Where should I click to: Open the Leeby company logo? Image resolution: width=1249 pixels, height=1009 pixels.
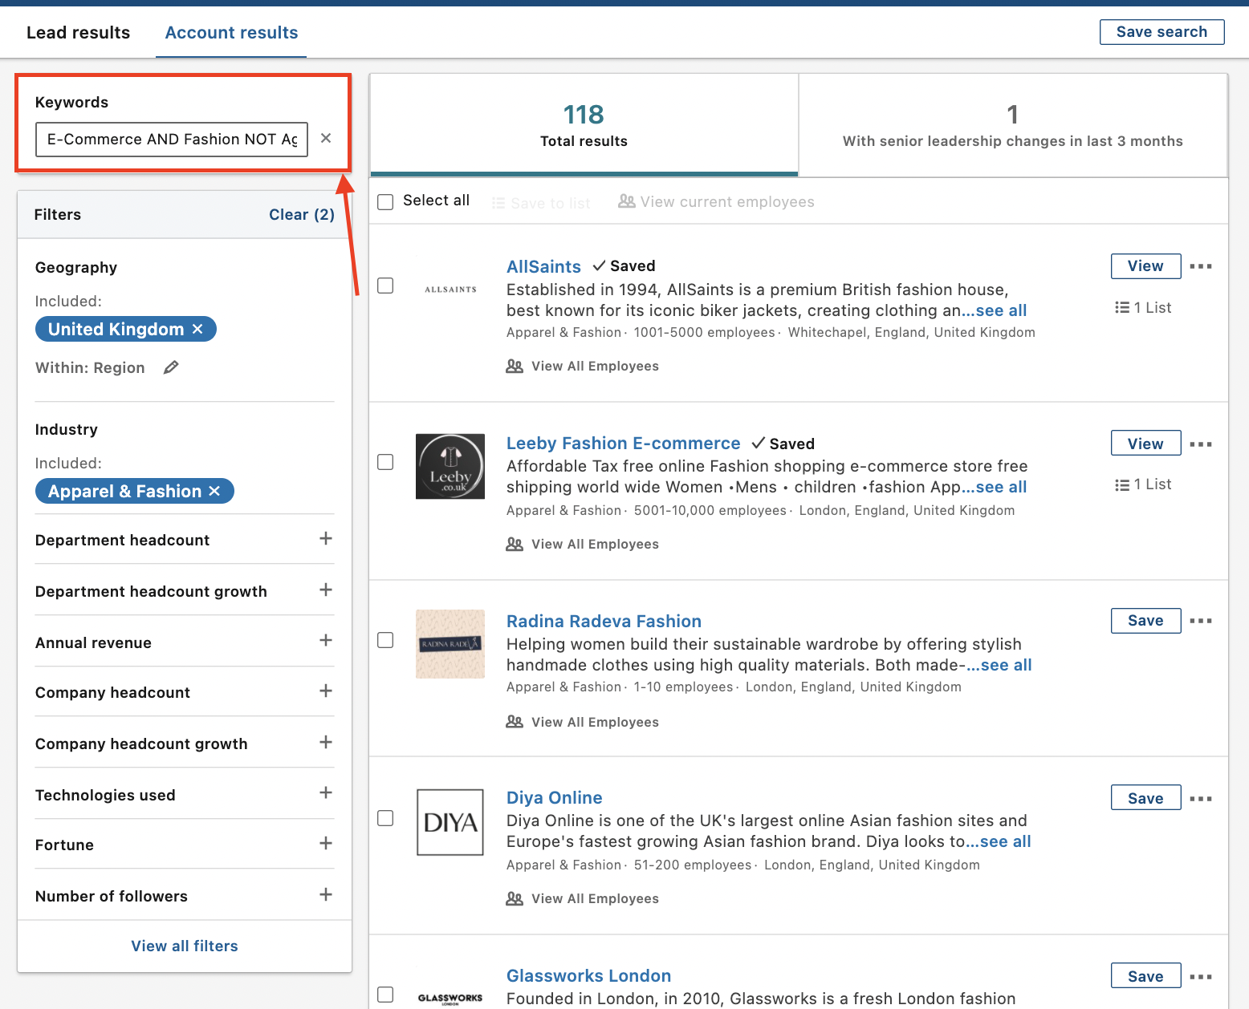(450, 466)
